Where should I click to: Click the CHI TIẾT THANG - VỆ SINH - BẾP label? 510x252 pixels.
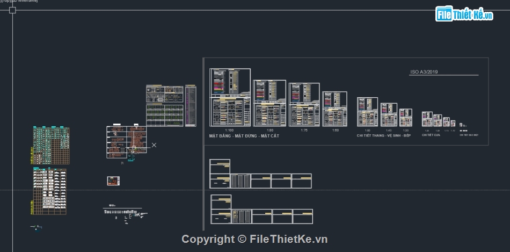click(383, 135)
